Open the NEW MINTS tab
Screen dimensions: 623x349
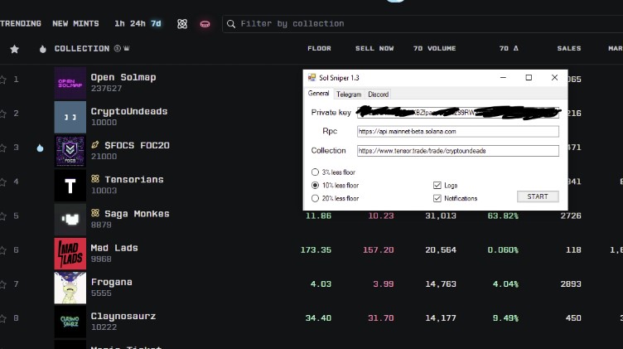point(75,23)
